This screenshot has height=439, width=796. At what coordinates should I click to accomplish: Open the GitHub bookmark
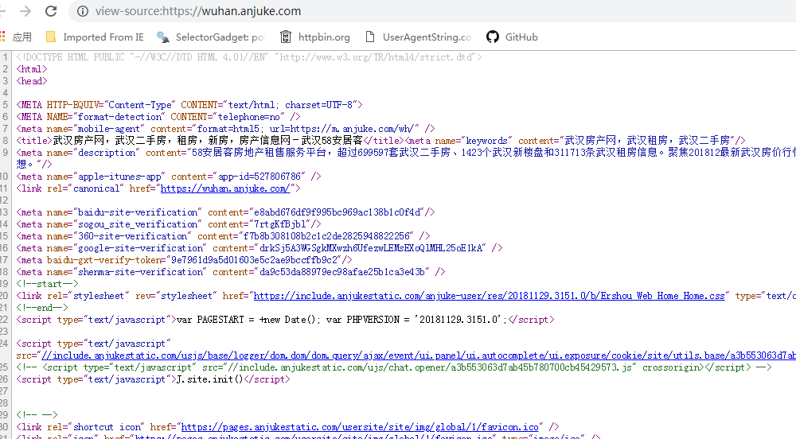(512, 37)
